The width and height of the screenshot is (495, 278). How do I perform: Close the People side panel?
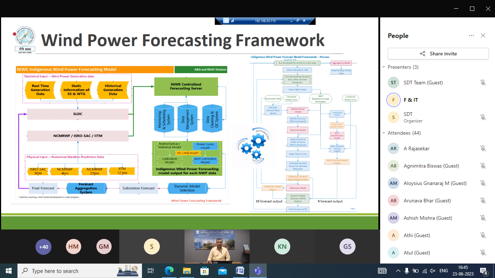(483, 35)
